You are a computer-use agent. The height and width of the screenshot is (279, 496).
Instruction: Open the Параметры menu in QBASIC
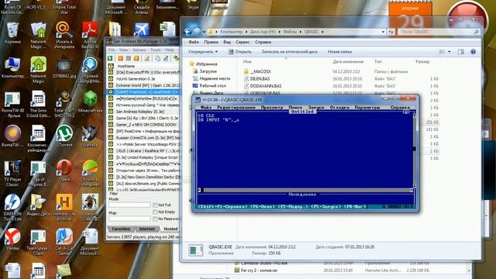coord(367,108)
